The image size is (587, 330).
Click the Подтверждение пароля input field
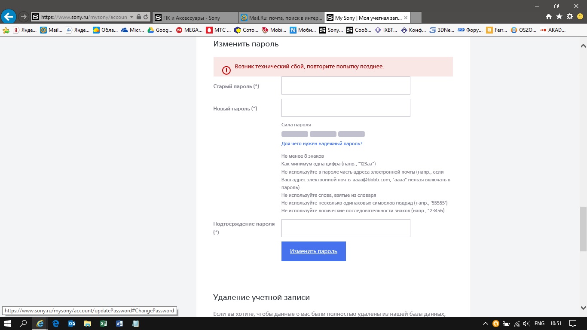coord(346,228)
